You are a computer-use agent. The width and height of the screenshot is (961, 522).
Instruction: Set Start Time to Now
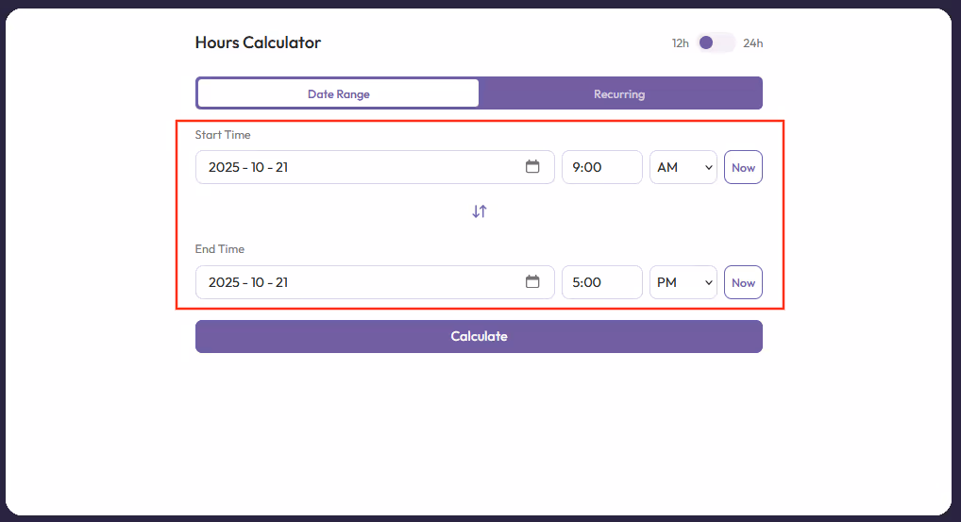[743, 167]
